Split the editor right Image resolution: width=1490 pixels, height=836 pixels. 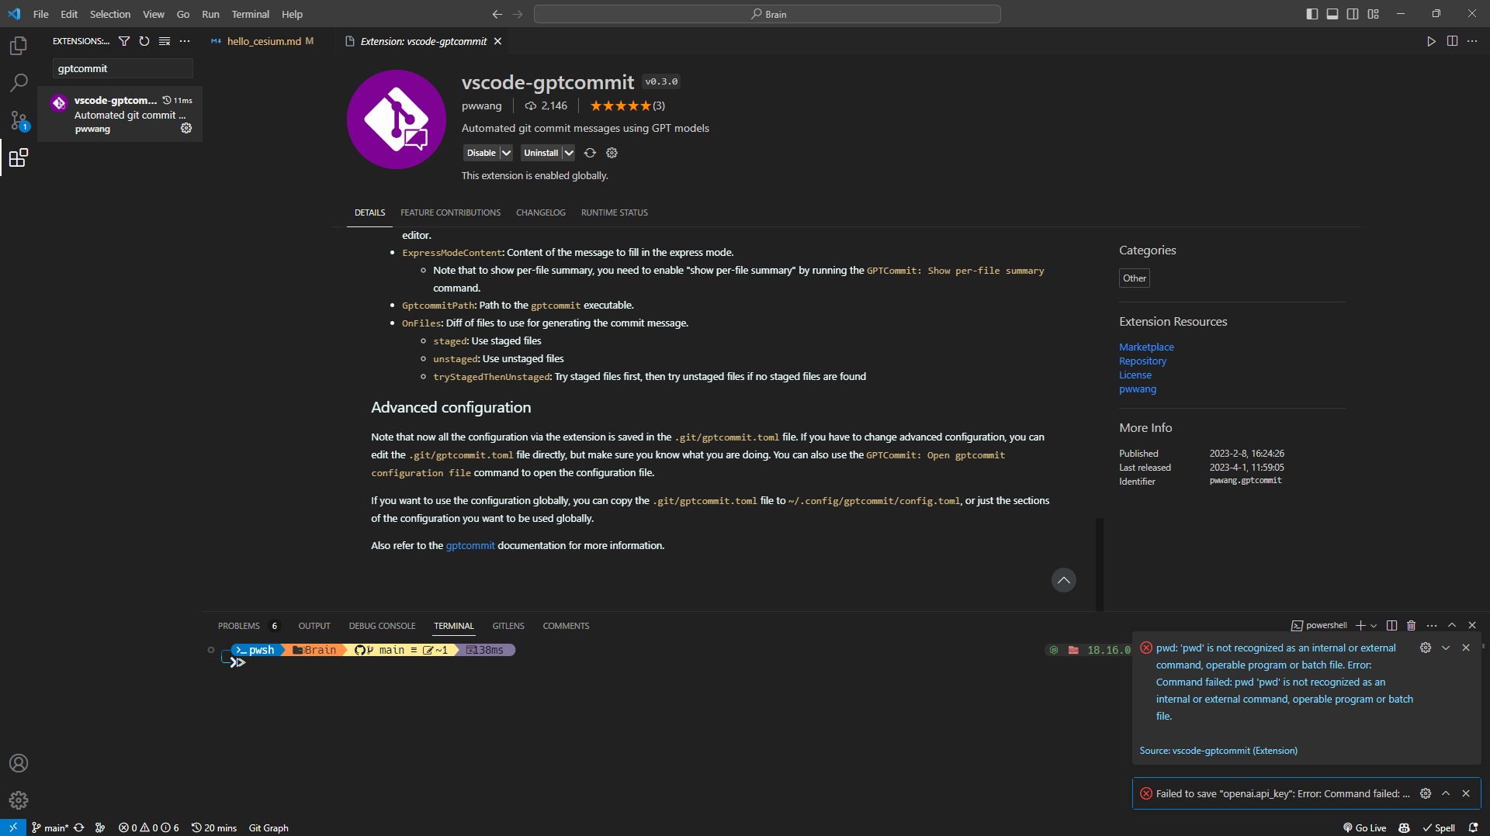tap(1452, 41)
